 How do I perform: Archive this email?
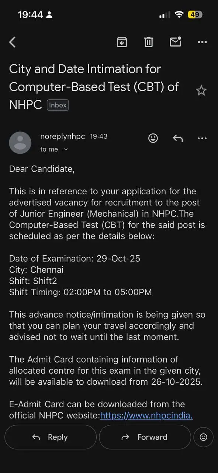point(121,42)
